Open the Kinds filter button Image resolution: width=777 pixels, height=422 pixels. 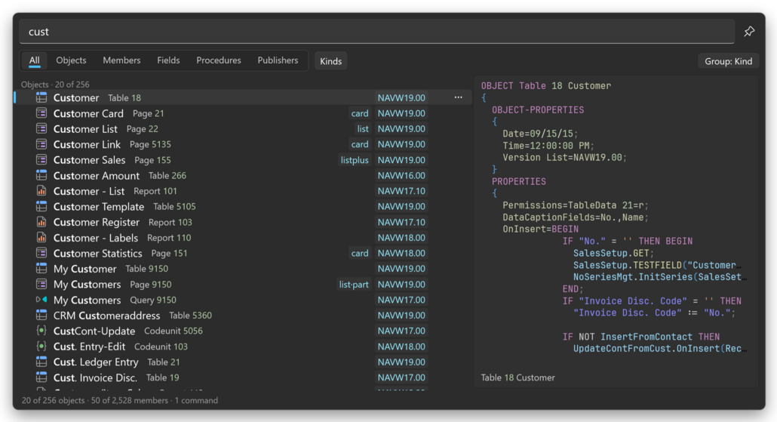pos(330,61)
